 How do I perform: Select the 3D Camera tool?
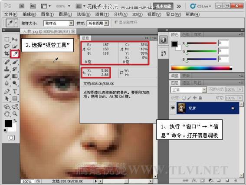coord(15,107)
